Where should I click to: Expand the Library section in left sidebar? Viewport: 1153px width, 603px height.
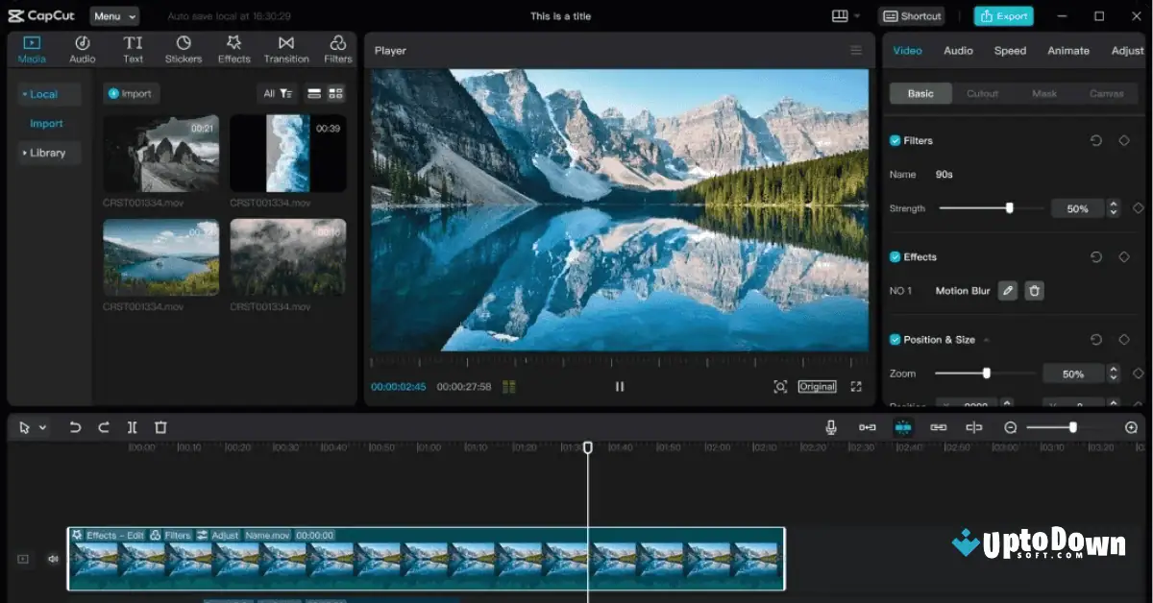[x=48, y=153]
